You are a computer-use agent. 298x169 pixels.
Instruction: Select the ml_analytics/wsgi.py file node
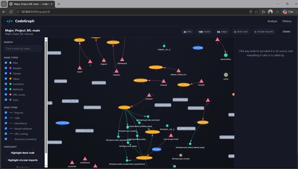tap(92, 107)
